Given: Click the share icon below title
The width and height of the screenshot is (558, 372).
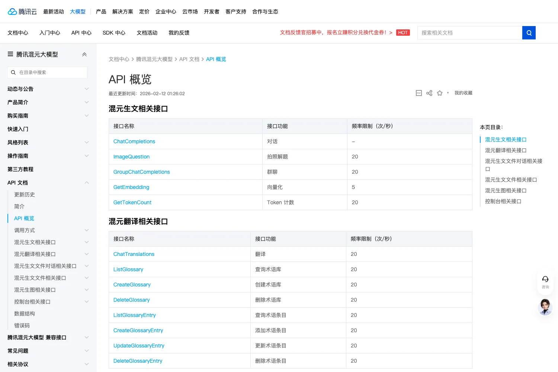Looking at the screenshot, I should tap(429, 93).
